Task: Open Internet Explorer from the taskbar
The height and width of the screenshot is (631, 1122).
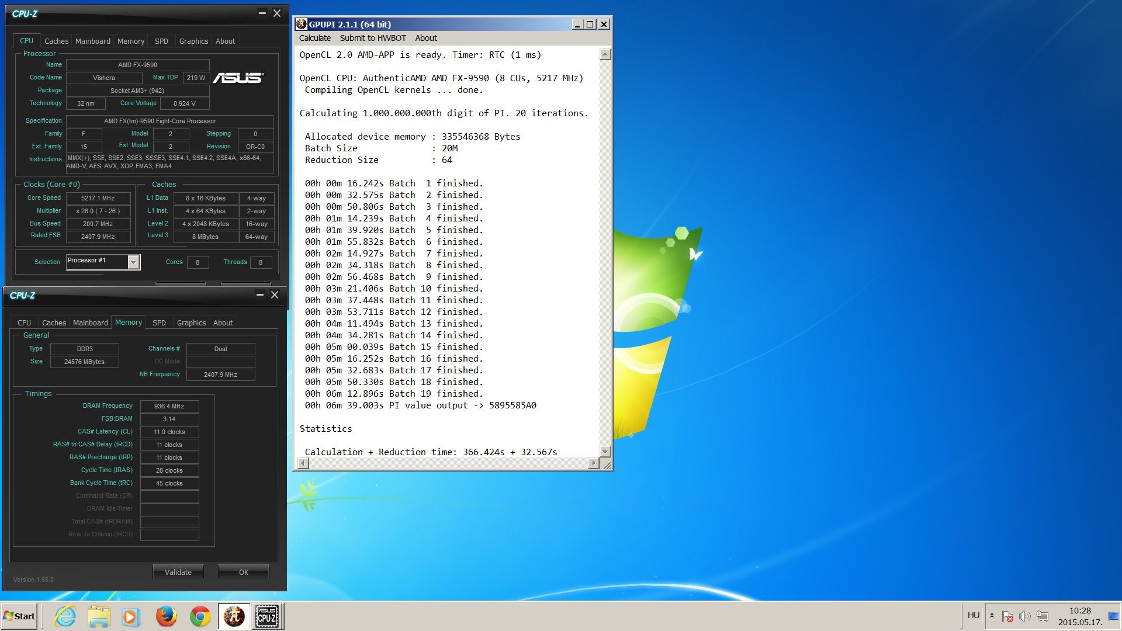Action: 65,616
